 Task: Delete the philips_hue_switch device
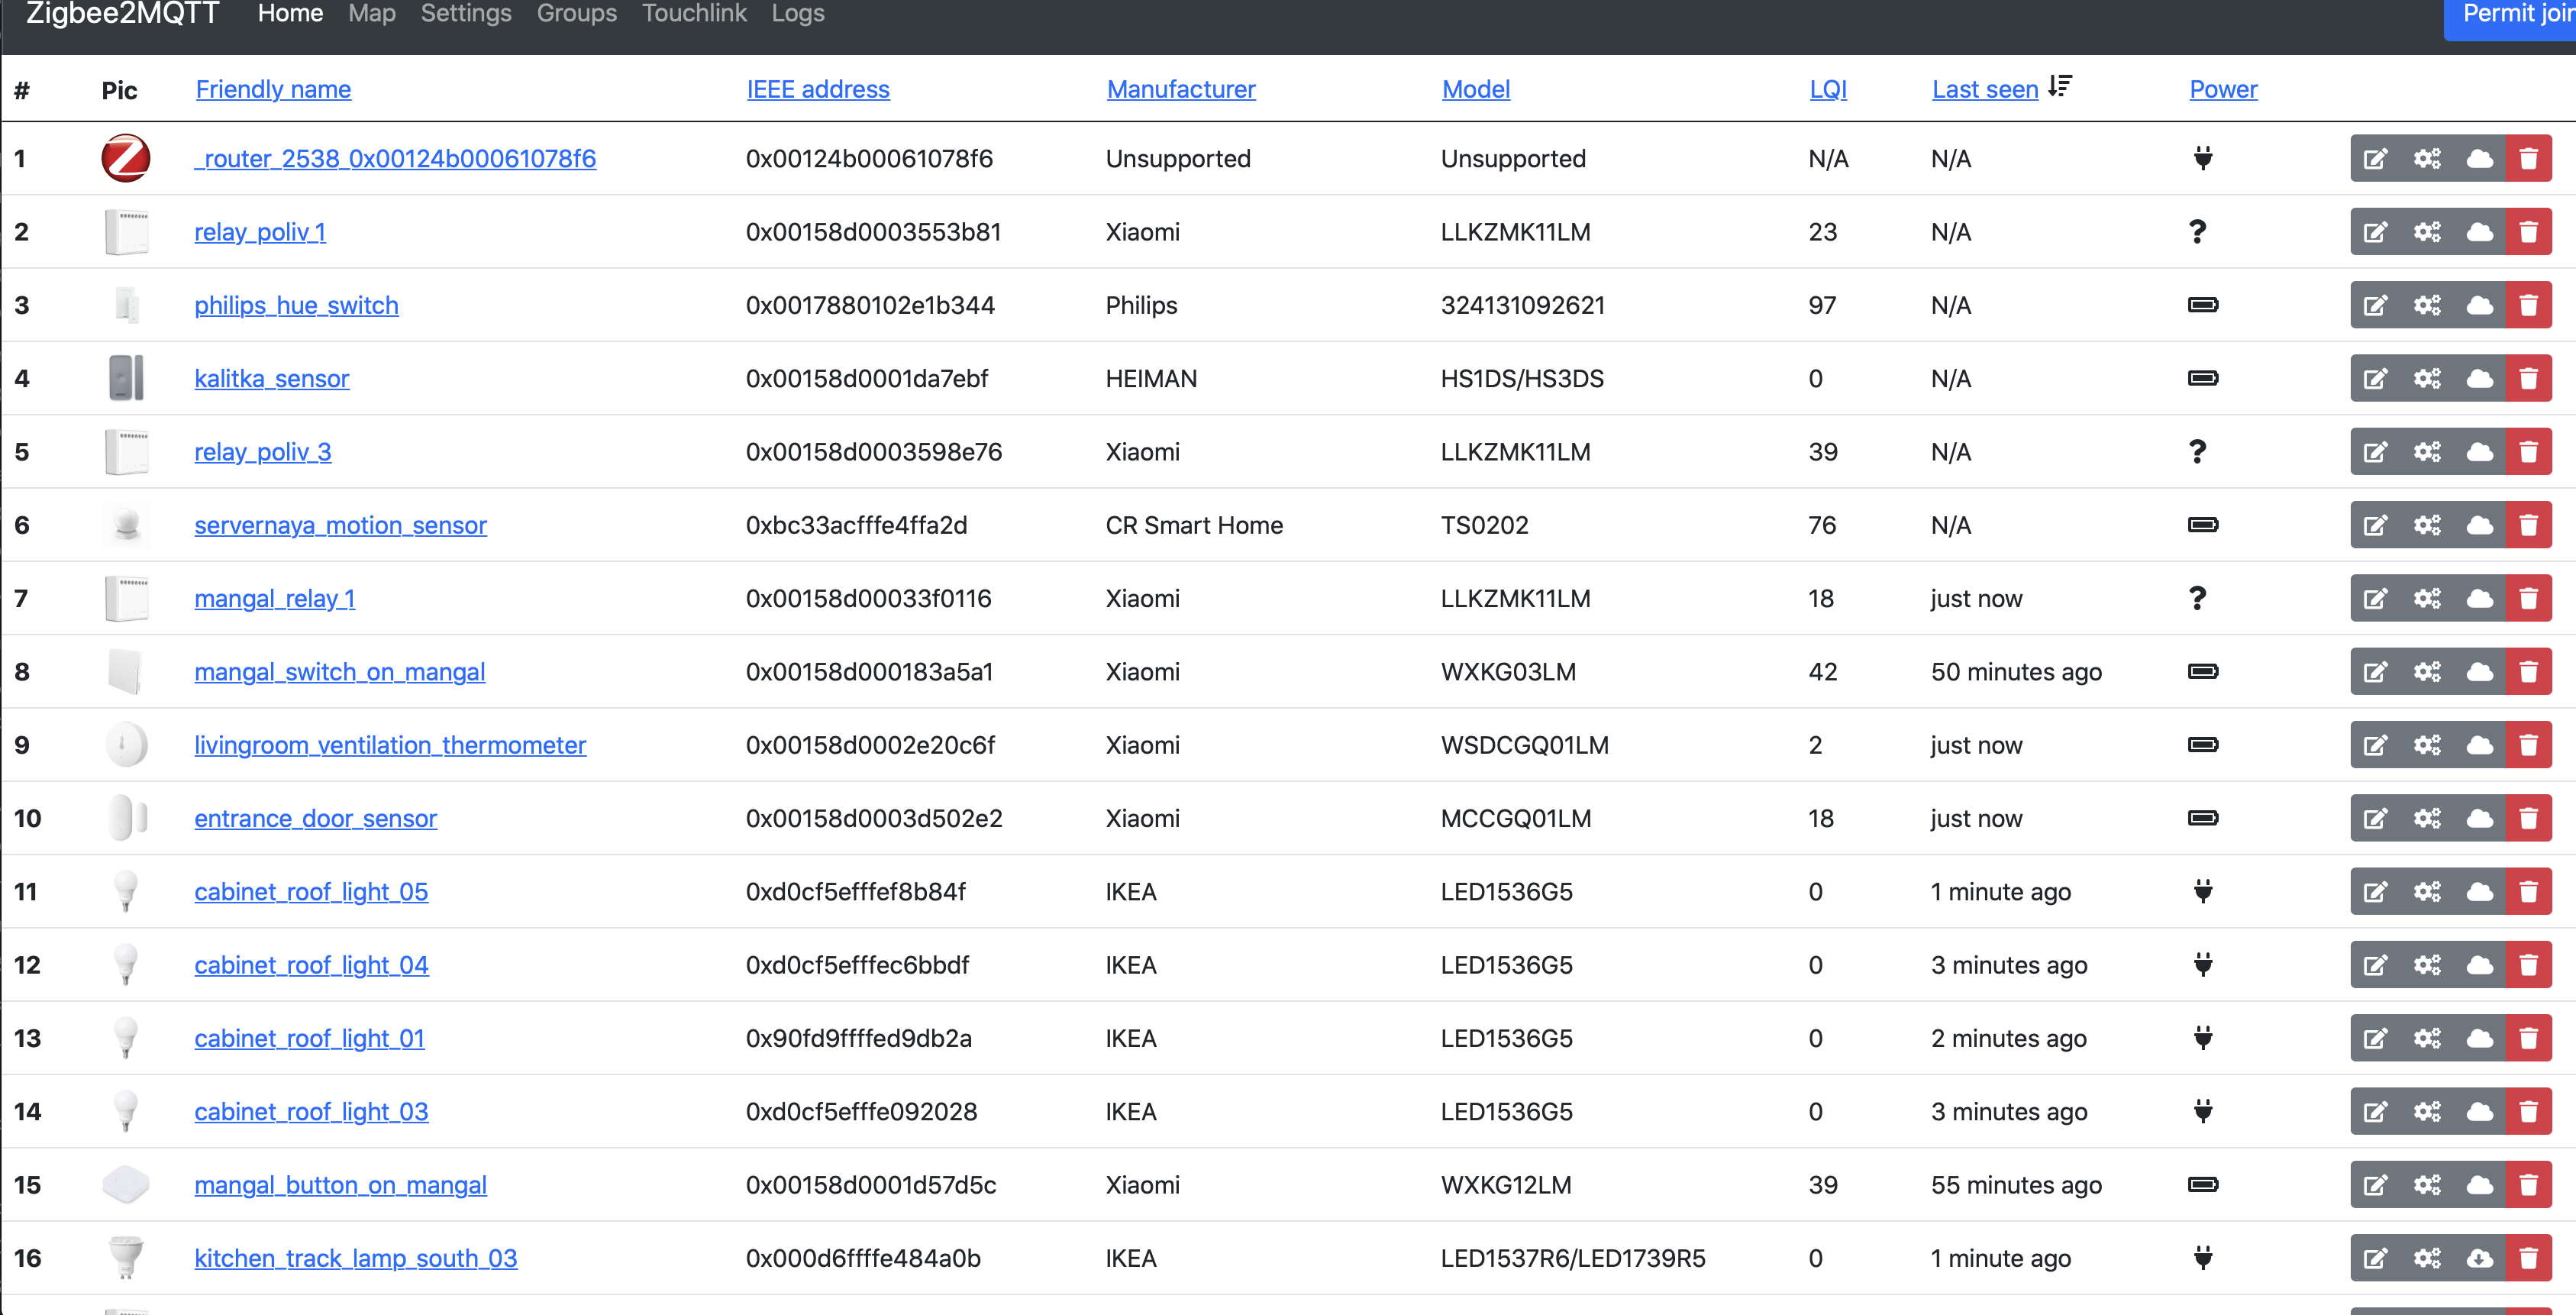pyautogui.click(x=2529, y=305)
